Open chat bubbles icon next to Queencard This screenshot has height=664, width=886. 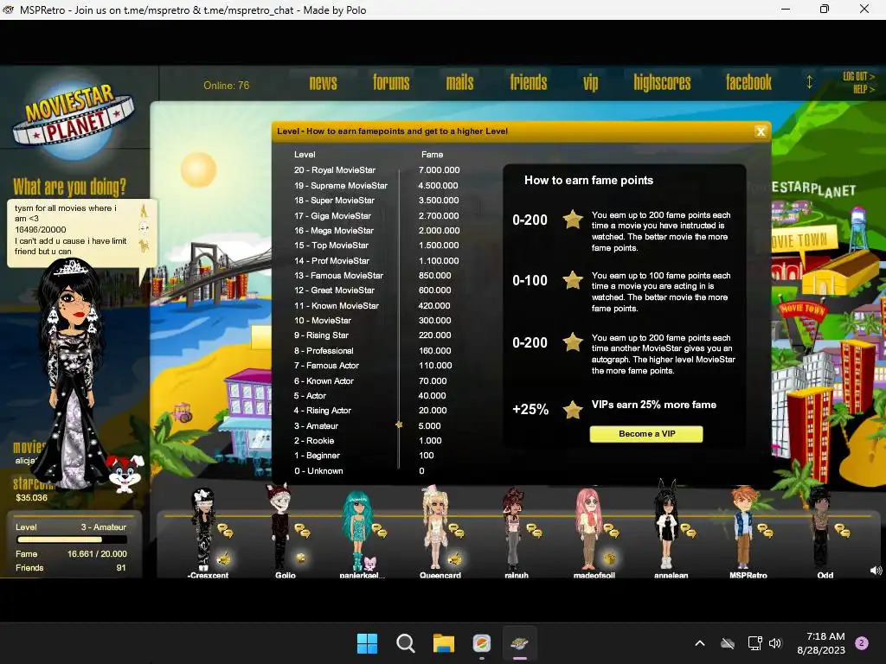click(456, 530)
